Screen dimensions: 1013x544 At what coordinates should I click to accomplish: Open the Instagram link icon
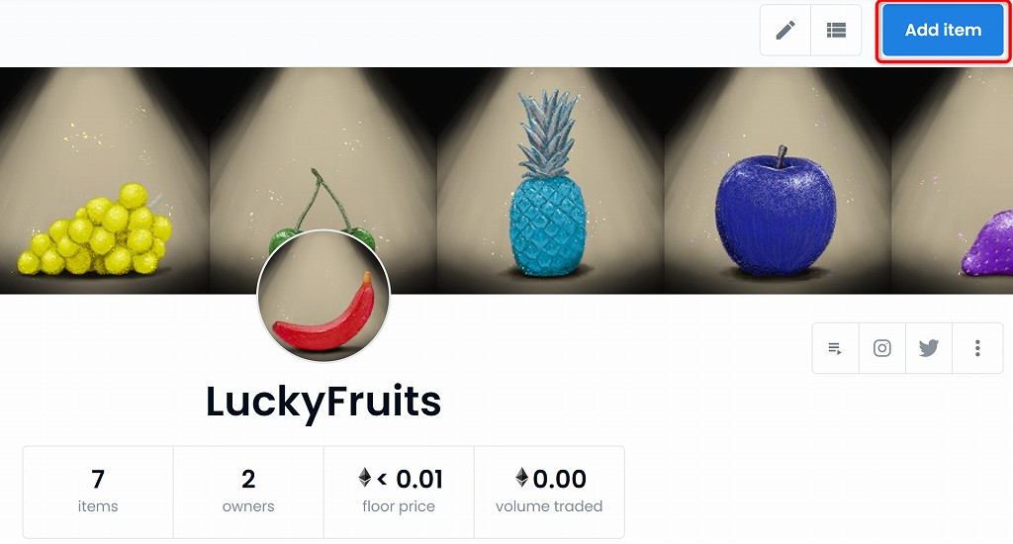click(x=882, y=348)
